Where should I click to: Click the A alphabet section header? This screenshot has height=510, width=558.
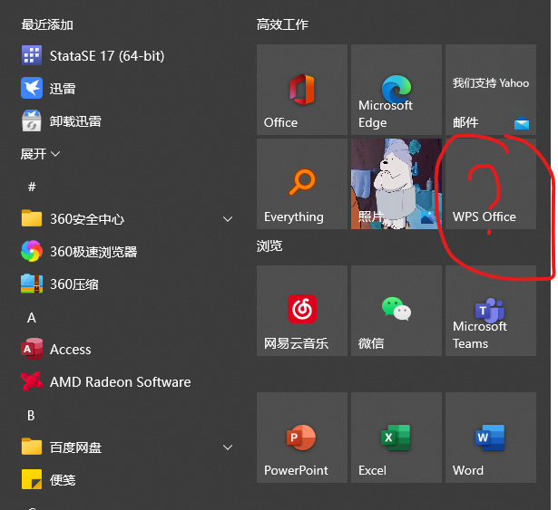point(32,317)
